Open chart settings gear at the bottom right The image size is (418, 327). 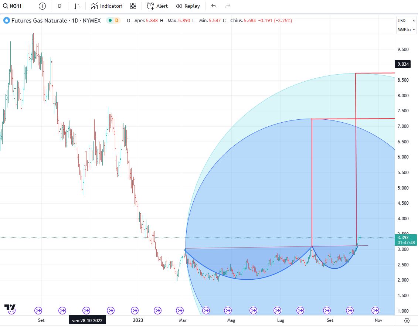click(407, 321)
